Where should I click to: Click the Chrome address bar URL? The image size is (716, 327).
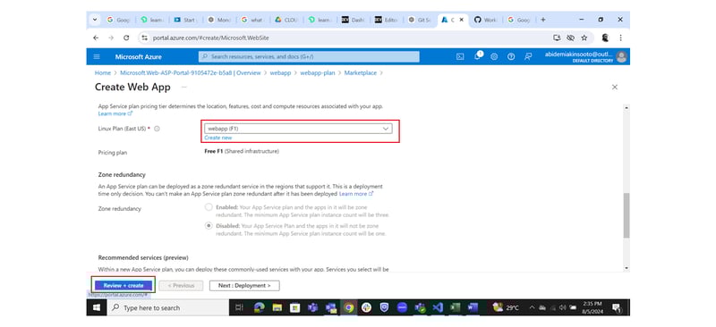(x=210, y=38)
